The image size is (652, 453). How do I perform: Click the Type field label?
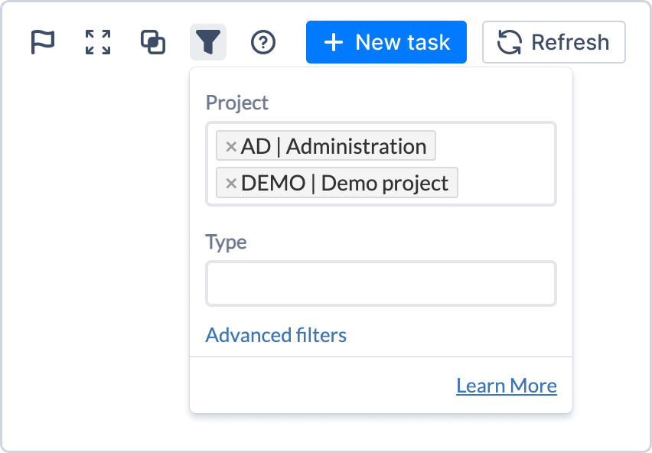pyautogui.click(x=226, y=243)
